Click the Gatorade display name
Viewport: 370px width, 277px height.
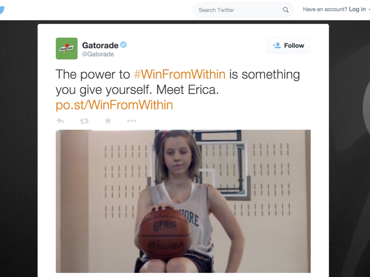(100, 45)
